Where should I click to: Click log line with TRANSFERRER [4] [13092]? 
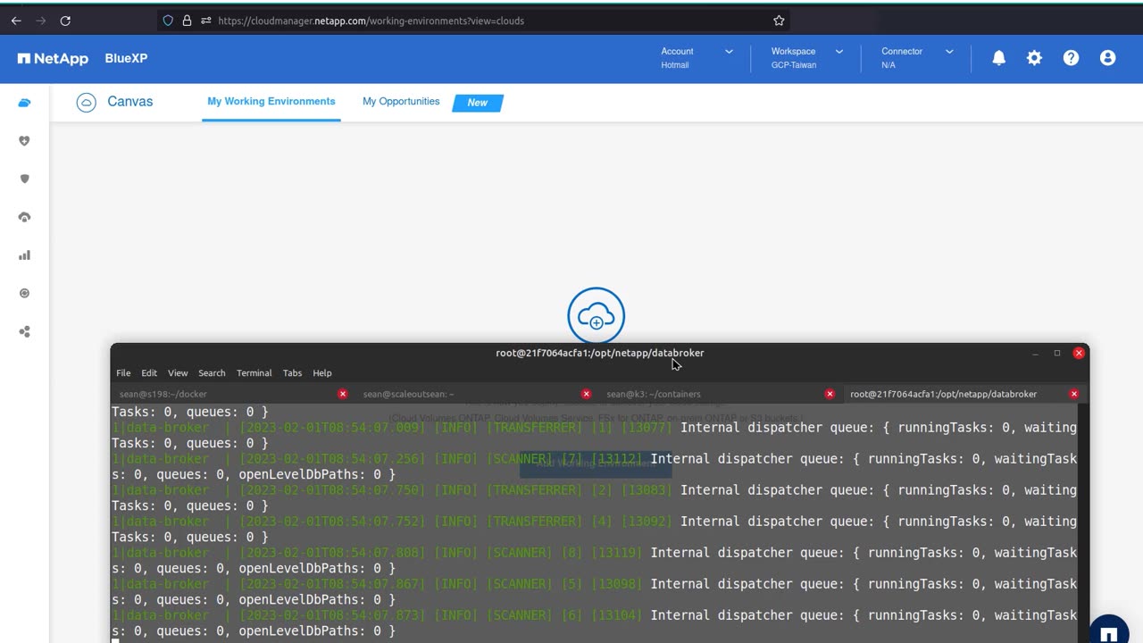tap(594, 522)
